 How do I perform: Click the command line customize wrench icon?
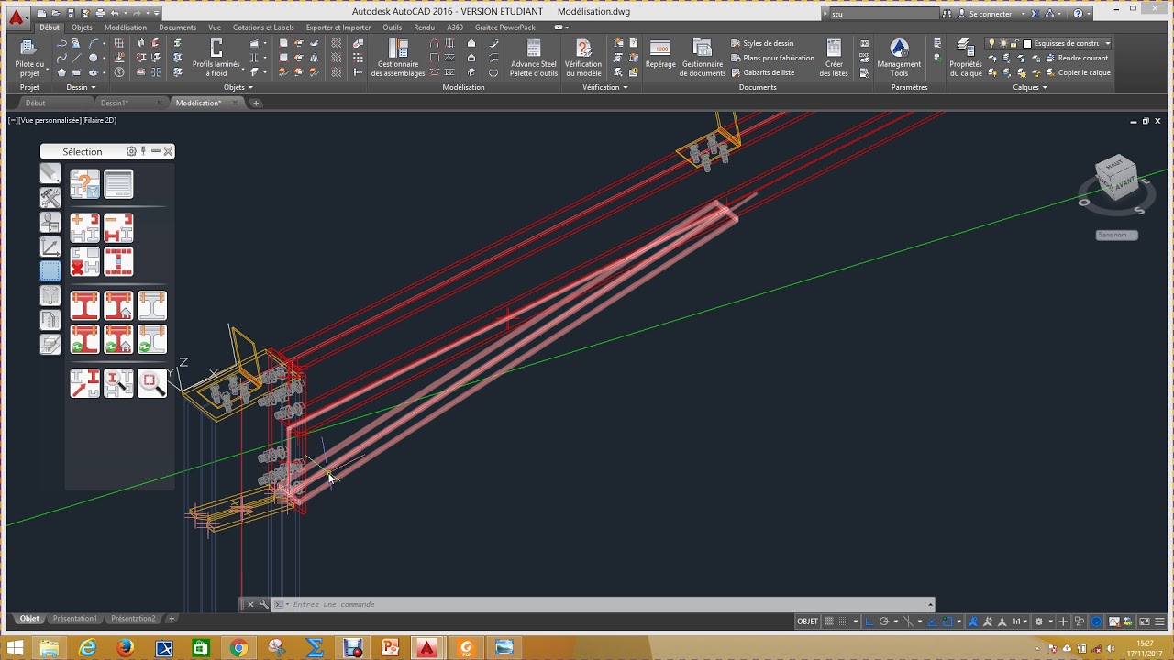tap(264, 604)
